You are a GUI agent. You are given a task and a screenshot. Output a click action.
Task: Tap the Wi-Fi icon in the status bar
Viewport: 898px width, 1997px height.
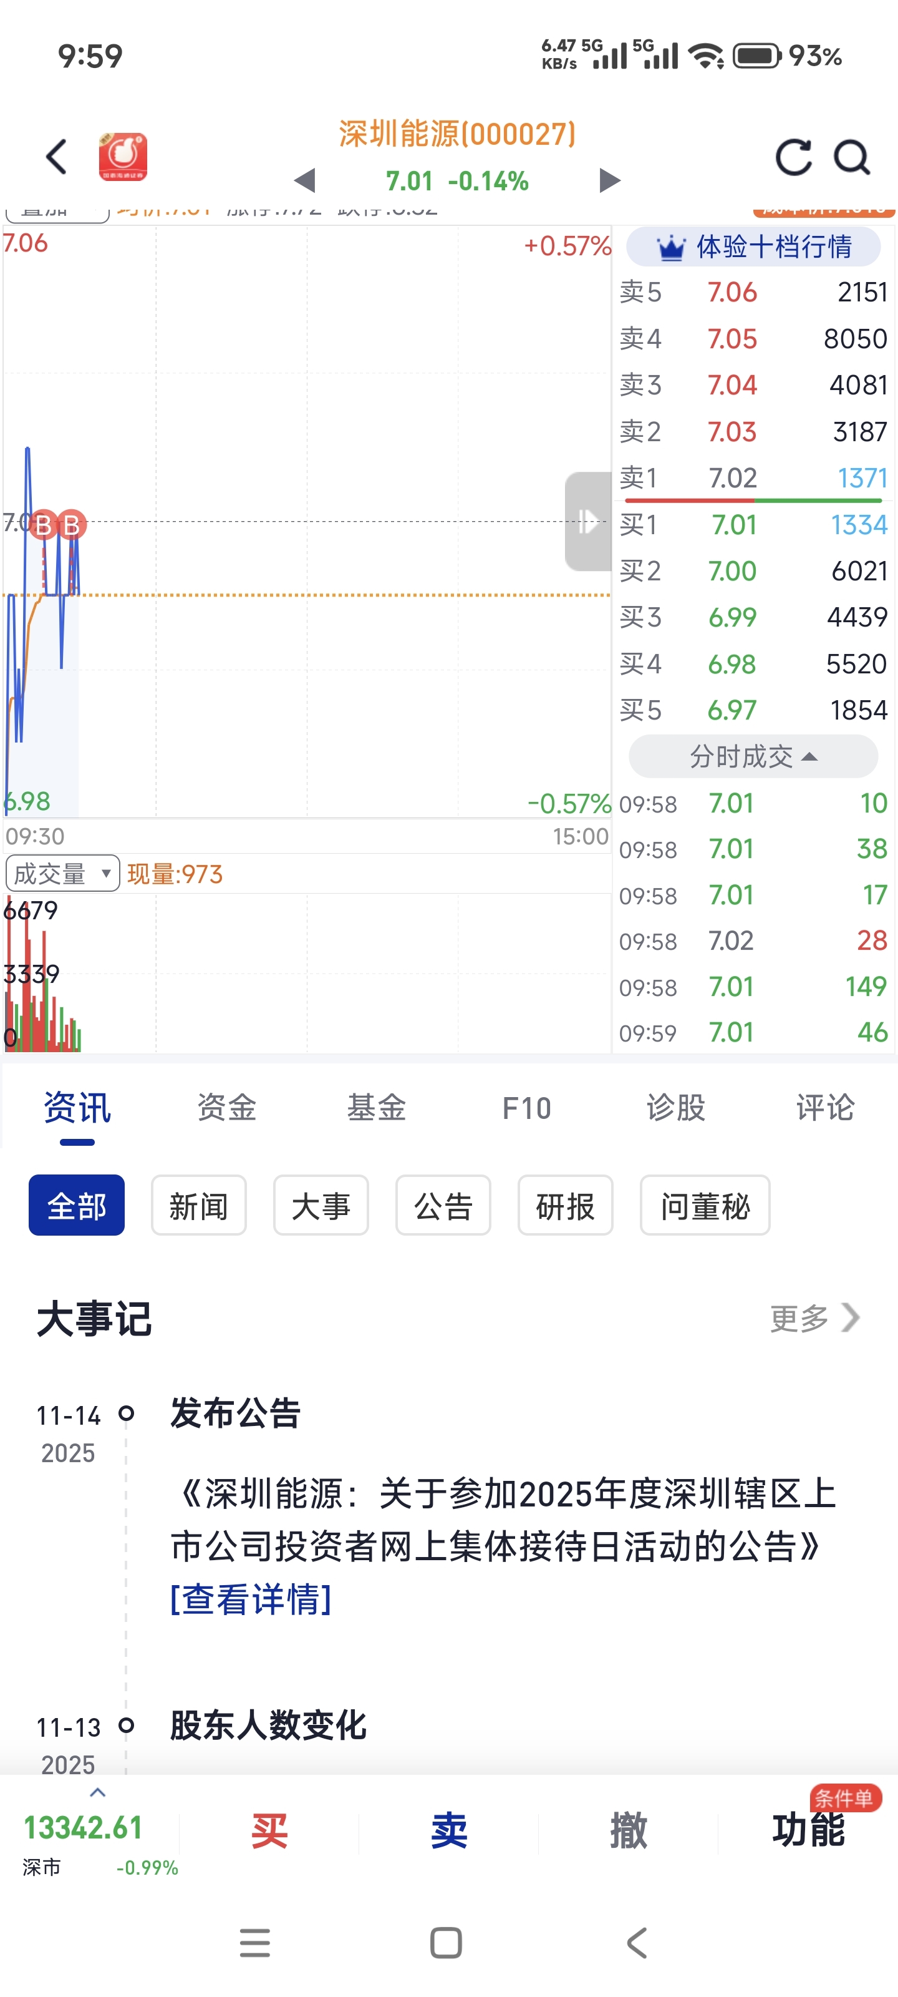point(706,56)
